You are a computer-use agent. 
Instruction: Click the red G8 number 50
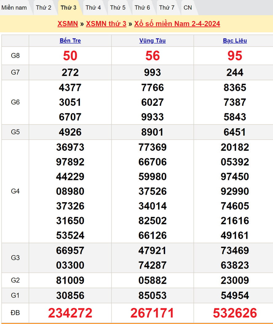70,56
